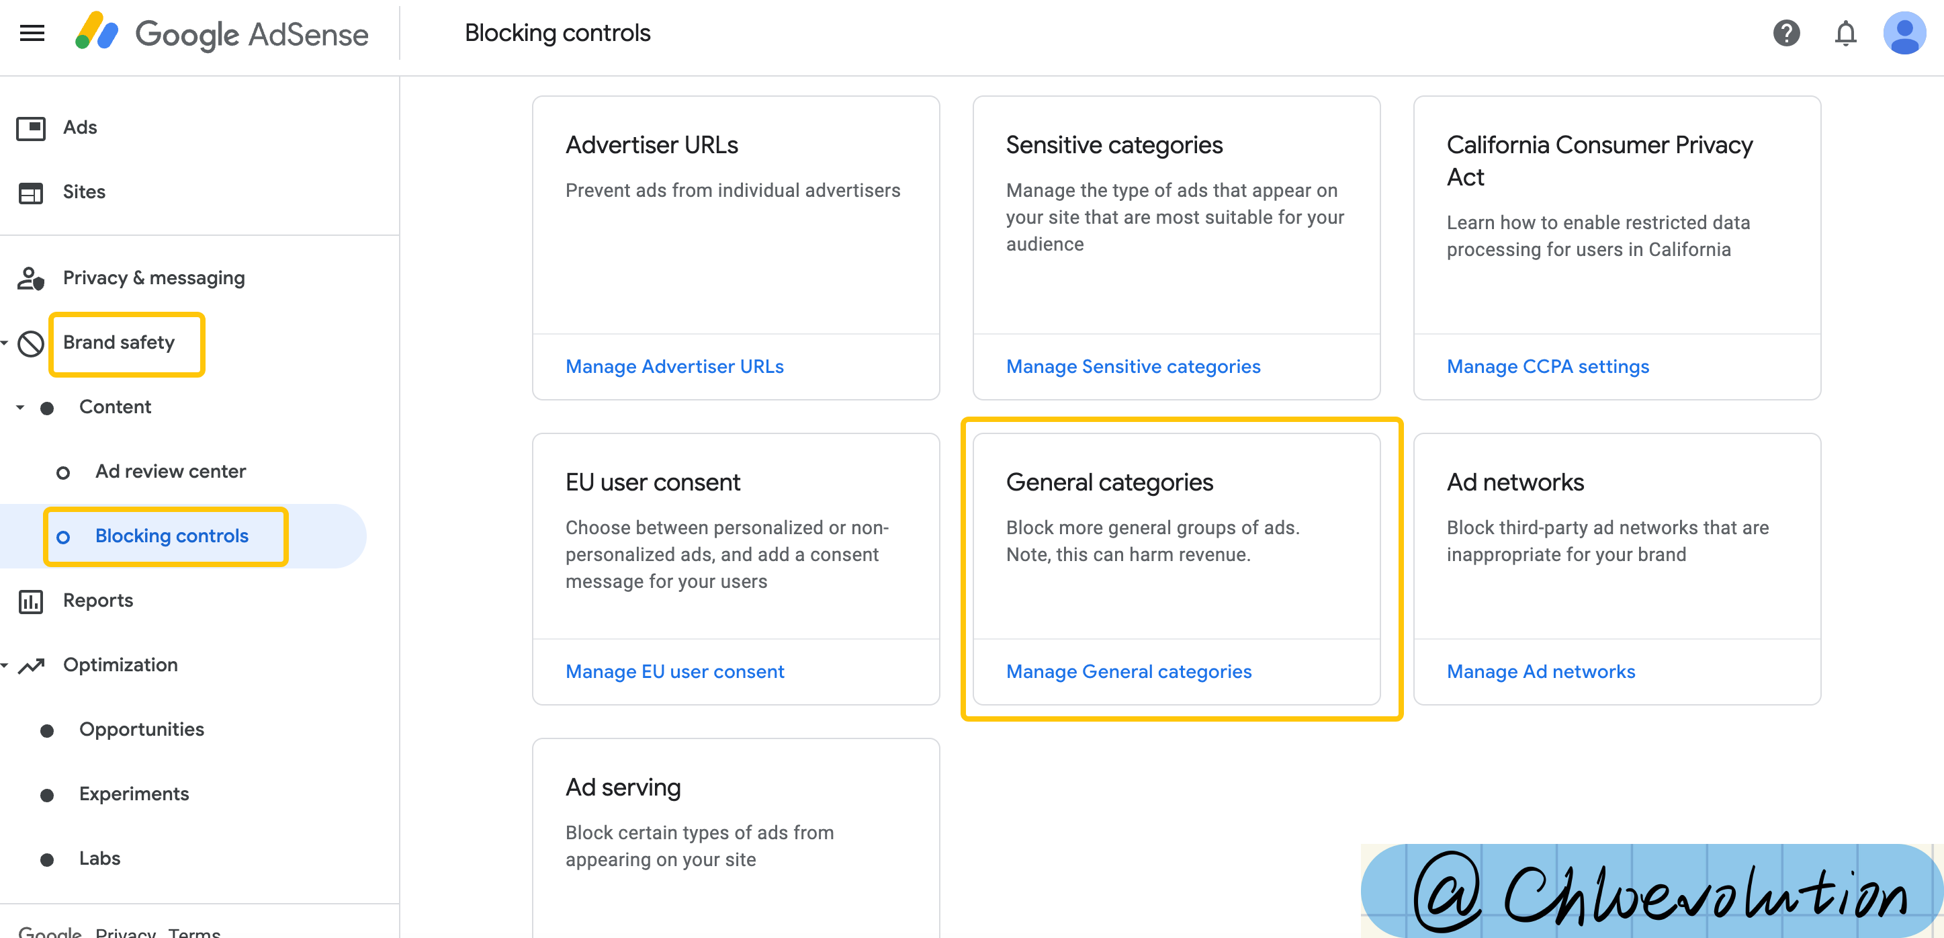
Task: Click the Opportunities bullet dot
Action: point(47,730)
